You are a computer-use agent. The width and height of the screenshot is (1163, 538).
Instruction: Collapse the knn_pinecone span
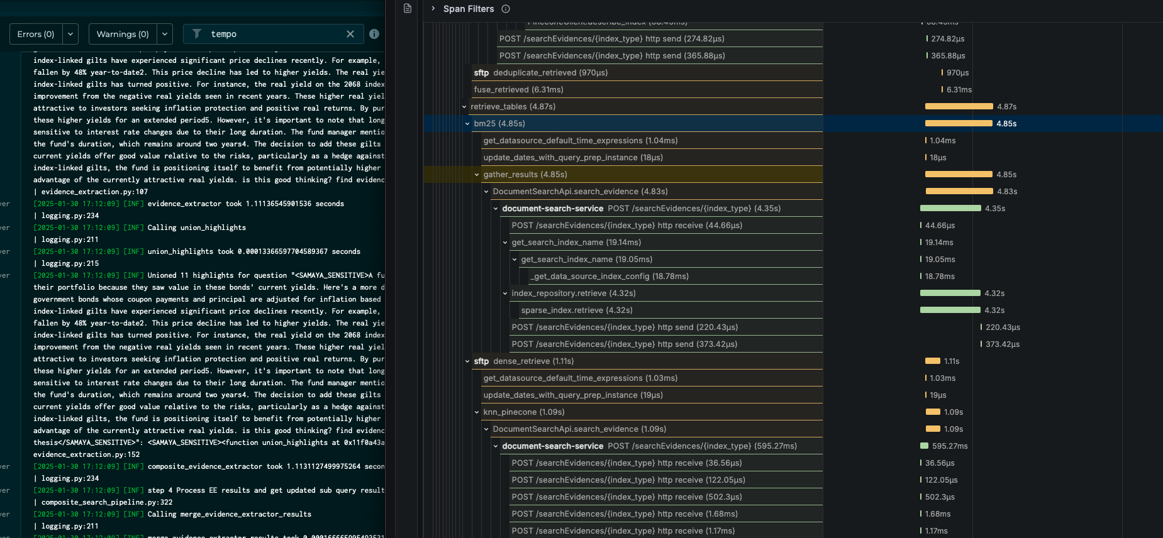click(x=477, y=412)
